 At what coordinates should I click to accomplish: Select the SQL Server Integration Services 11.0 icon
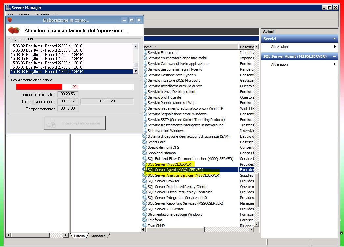144,198
